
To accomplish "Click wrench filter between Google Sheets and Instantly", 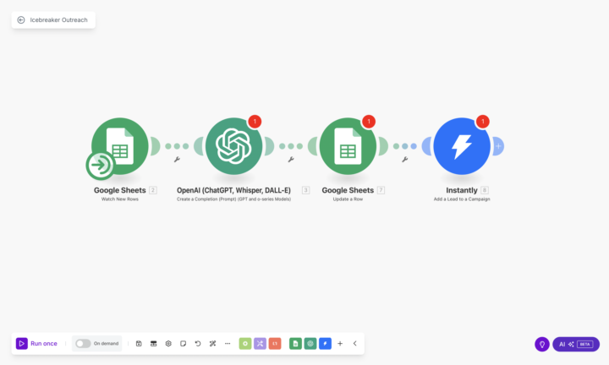I will pyautogui.click(x=404, y=160).
